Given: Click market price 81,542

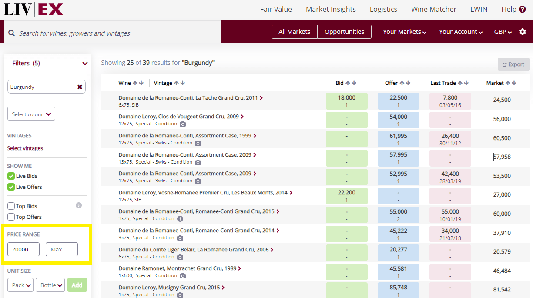Looking at the screenshot, I should (502, 290).
